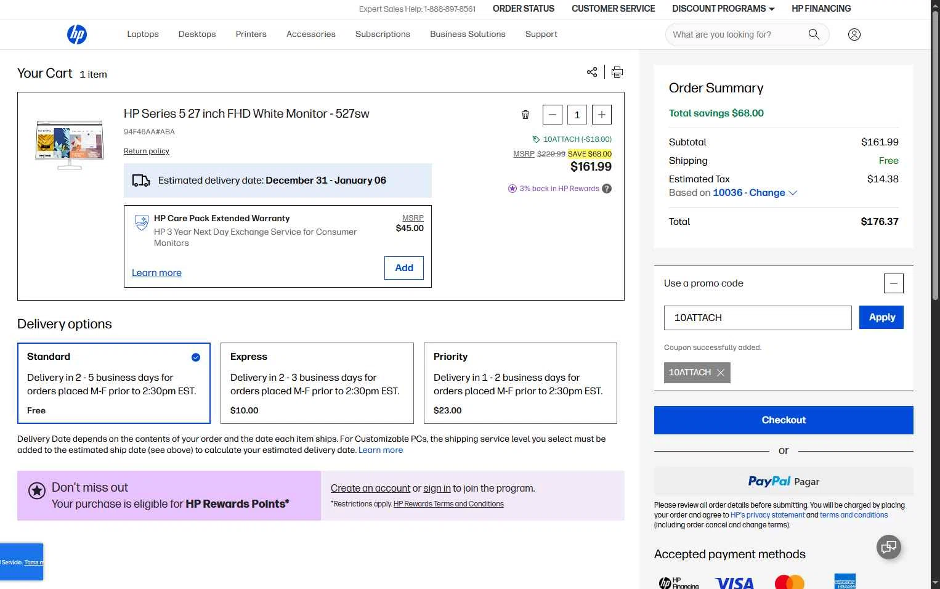Open the Desktops menu
The image size is (940, 589).
tap(197, 35)
